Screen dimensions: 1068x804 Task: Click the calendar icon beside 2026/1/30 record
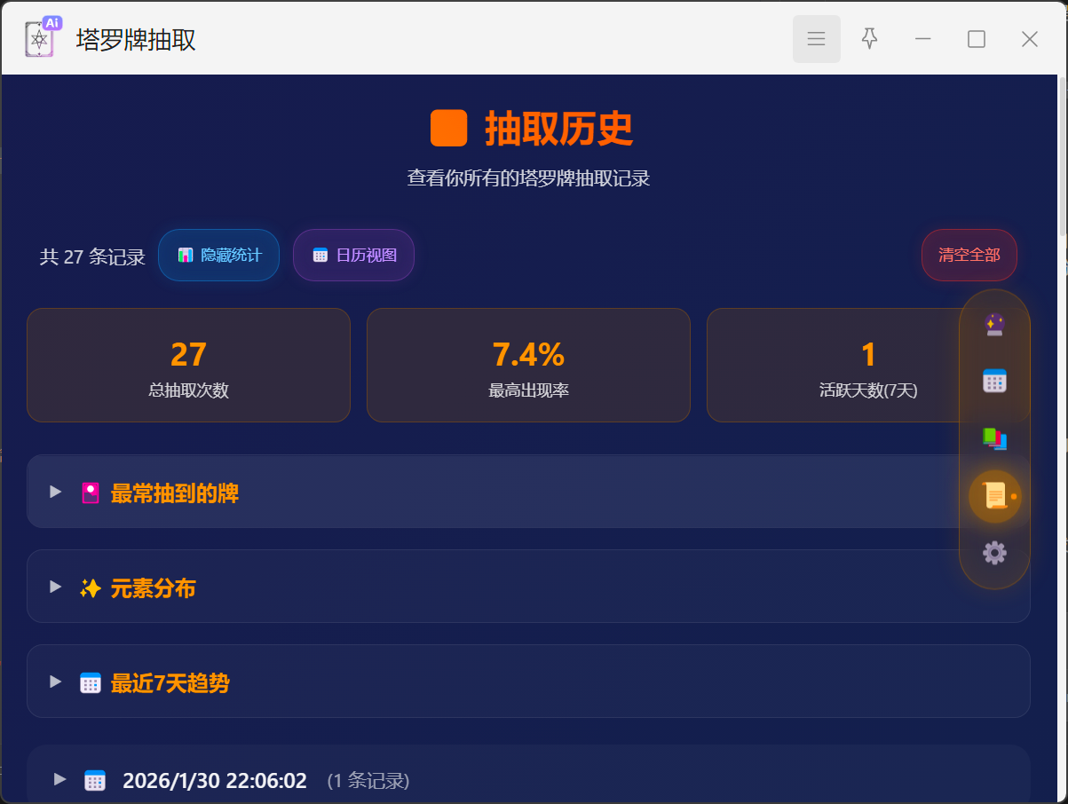click(x=95, y=780)
